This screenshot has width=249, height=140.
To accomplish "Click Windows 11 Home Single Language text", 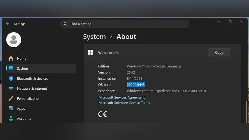I will (154, 66).
